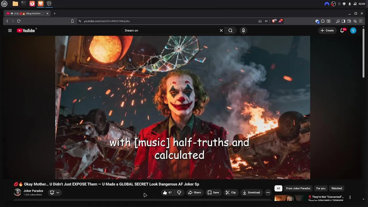Select the 'Watched' chip
This screenshot has width=368, height=207.
tap(337, 188)
